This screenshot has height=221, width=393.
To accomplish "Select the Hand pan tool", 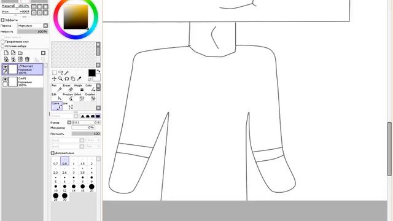I will pos(73,79).
